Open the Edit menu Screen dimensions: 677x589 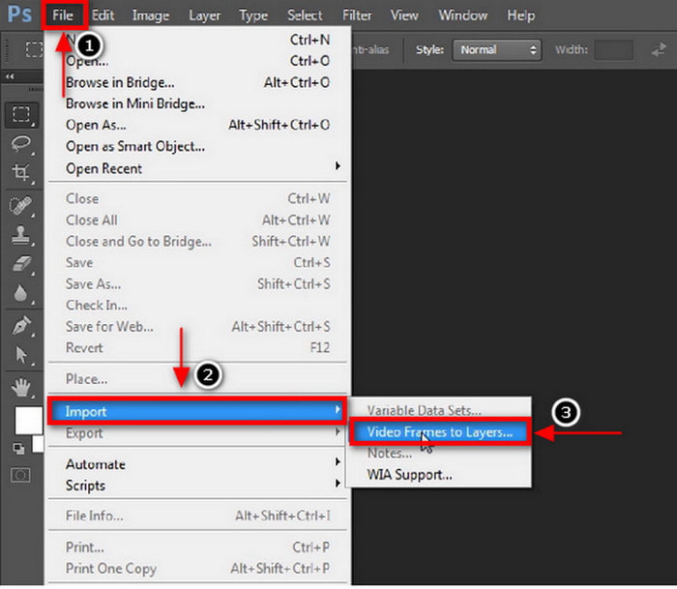[x=103, y=15]
